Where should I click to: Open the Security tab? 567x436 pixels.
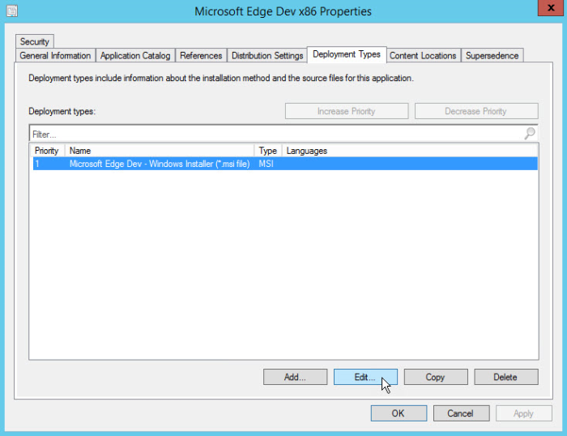pos(35,41)
